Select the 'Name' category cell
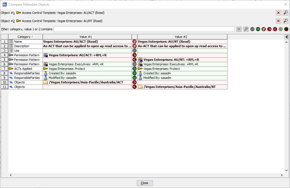This screenshot has height=188, width=290. 25,42
